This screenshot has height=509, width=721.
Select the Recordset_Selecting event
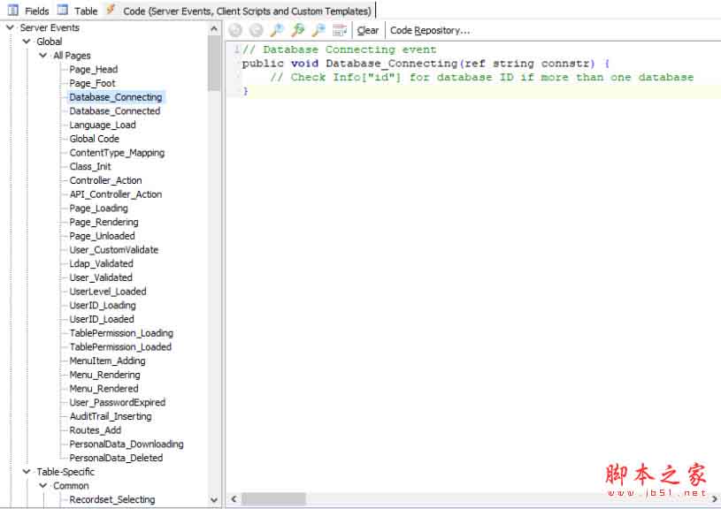pos(112,499)
